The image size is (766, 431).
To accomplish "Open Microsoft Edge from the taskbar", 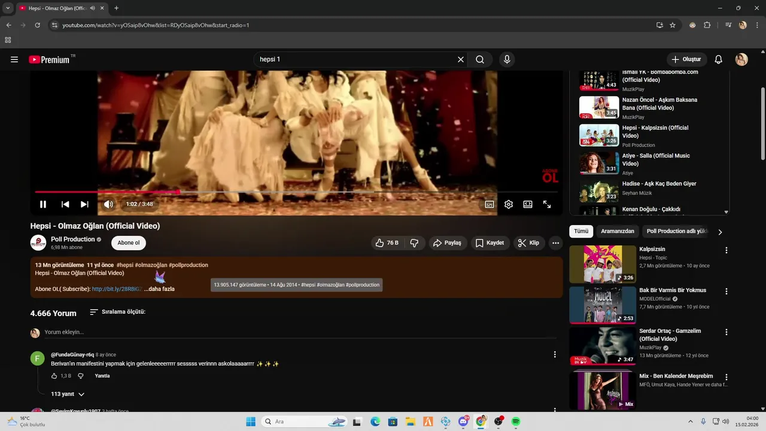I will tap(375, 421).
